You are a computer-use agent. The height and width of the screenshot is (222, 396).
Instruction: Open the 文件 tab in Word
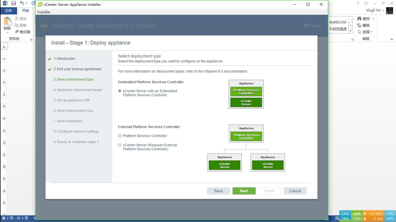point(8,11)
